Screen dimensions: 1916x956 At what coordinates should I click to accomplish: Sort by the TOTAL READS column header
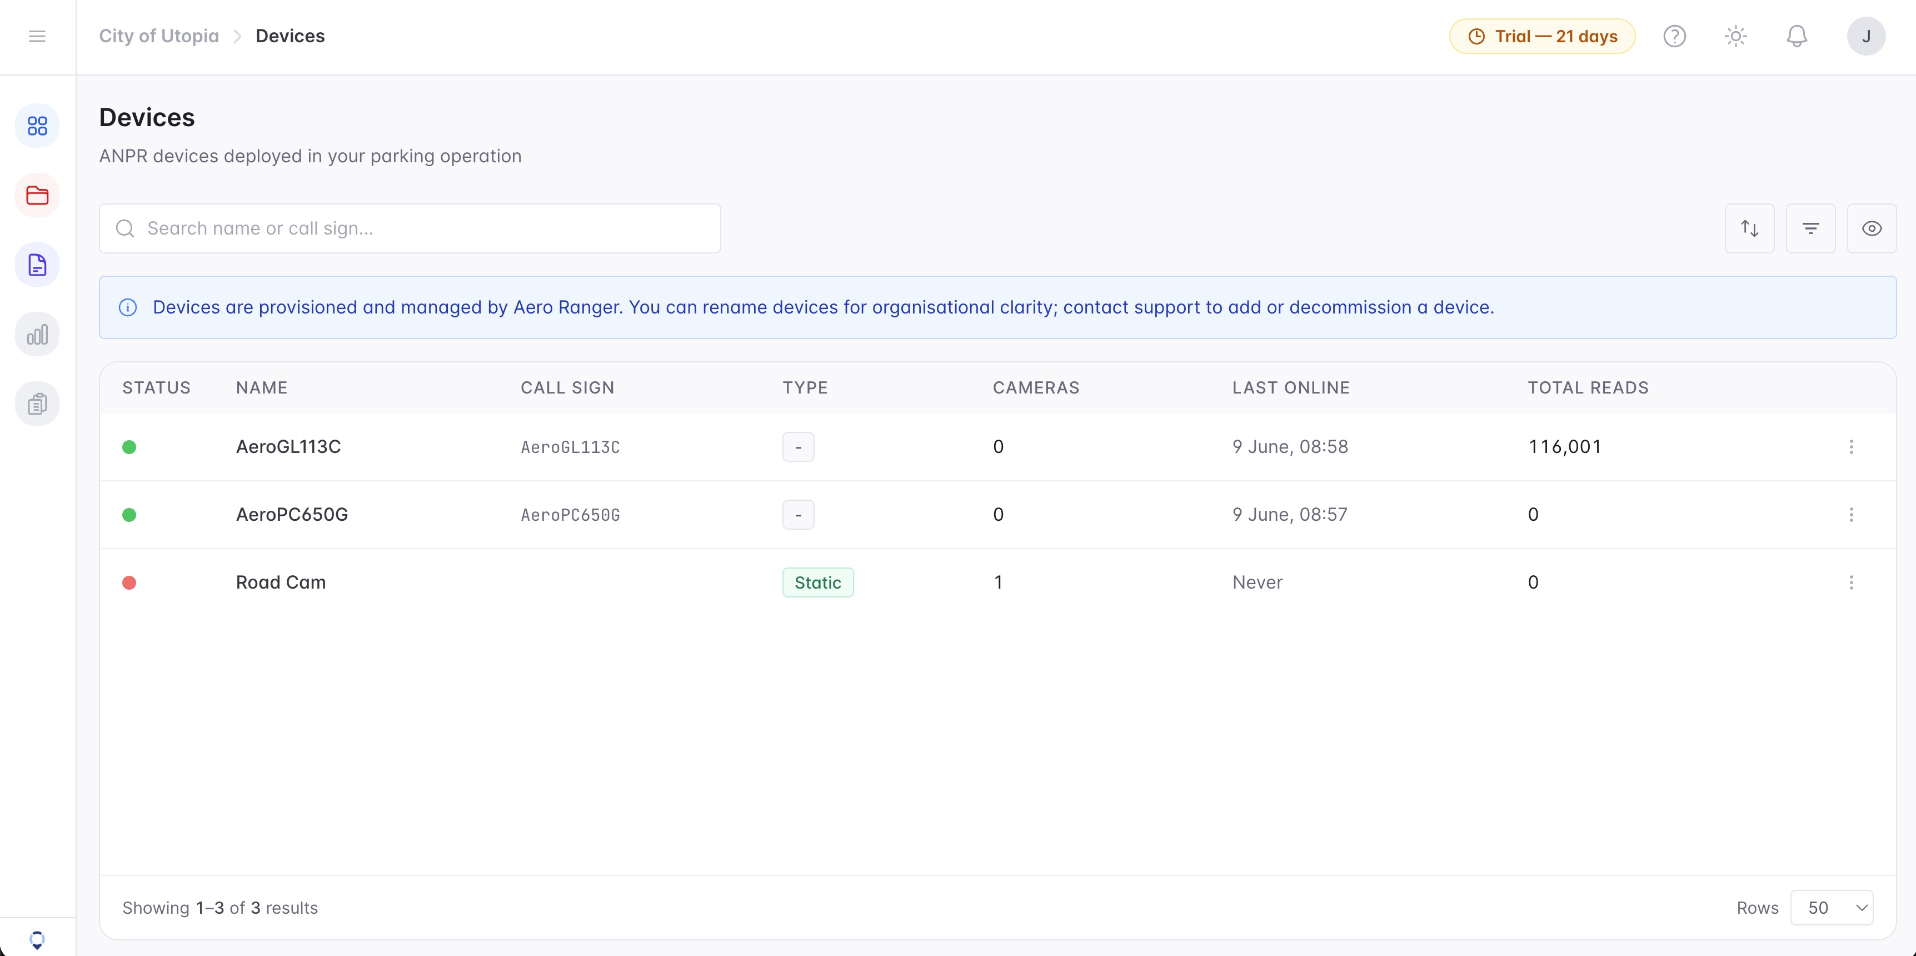coord(1588,387)
